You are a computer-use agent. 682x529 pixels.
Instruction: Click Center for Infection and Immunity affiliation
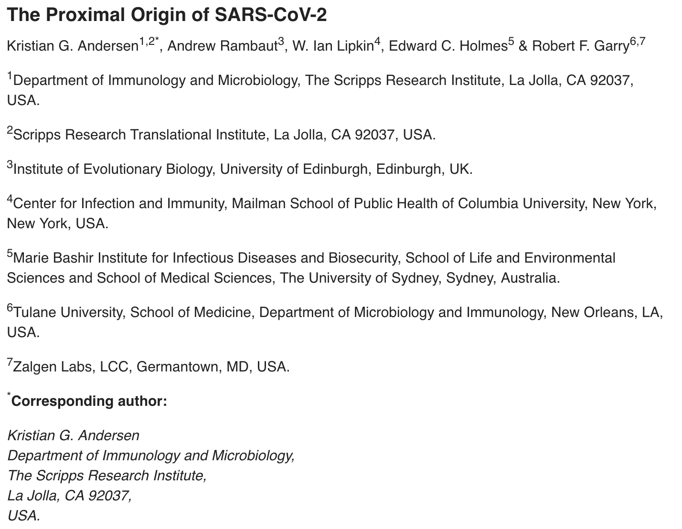(331, 213)
